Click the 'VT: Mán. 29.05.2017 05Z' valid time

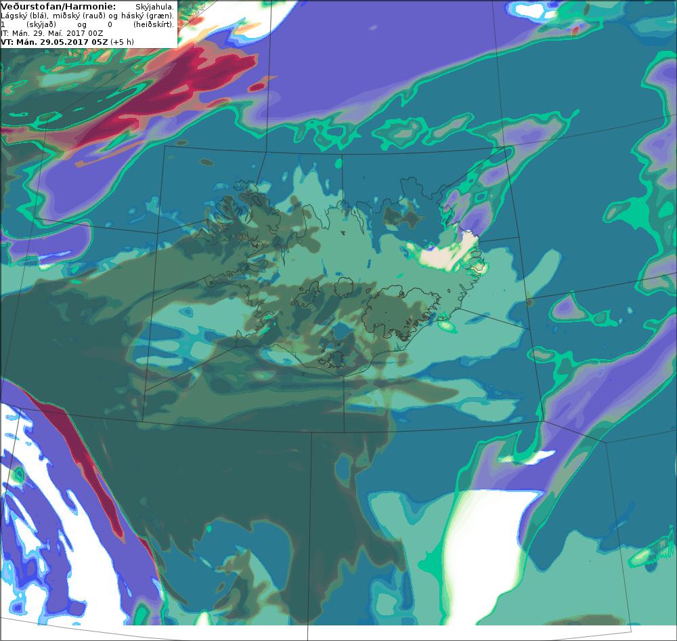tap(54, 42)
